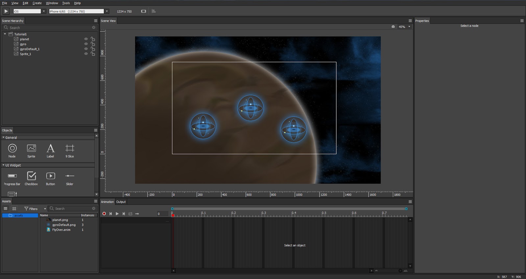Viewport: 526px width, 279px height.
Task: Switch assets to list view
Action: (x=6, y=208)
